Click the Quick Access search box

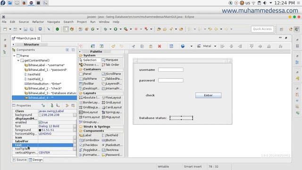(262, 29)
